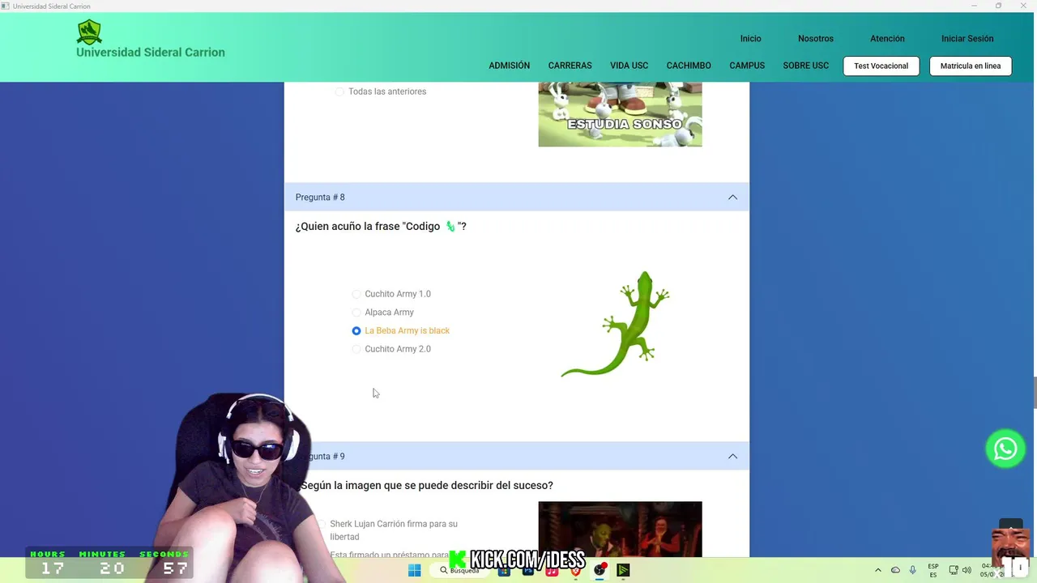Viewport: 1037px width, 583px height.
Task: Click the 'Según la imagen' question text
Action: point(426,486)
